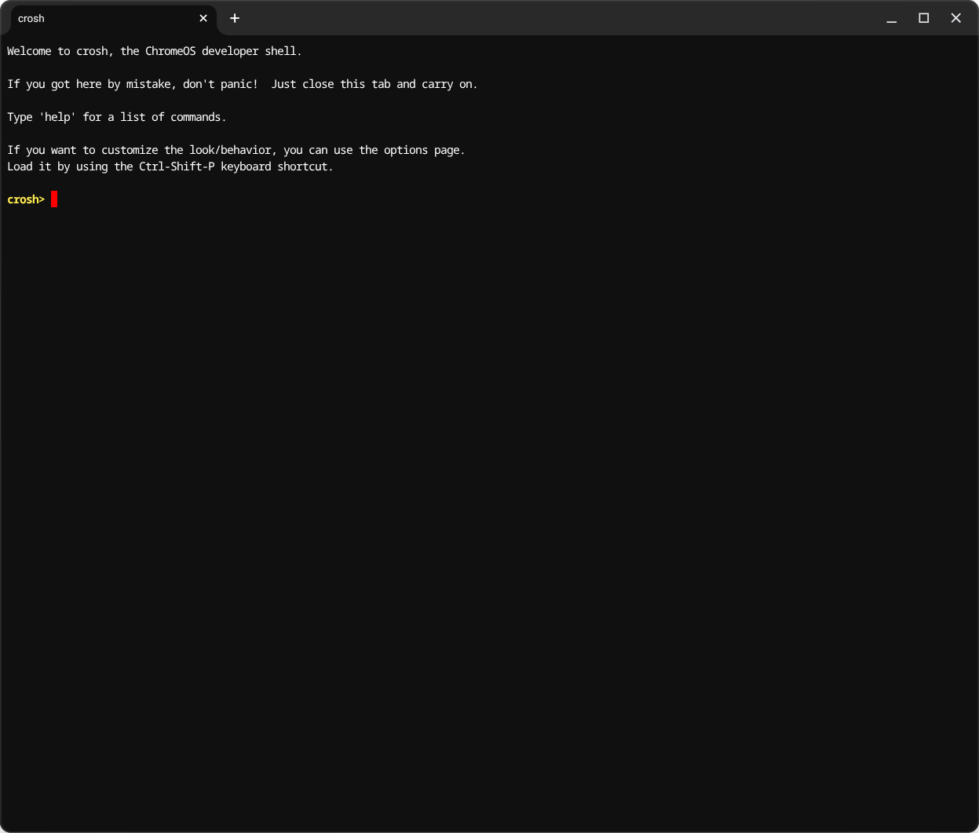The image size is (979, 833).
Task: Click the "don't panic!" message line
Action: pos(243,84)
